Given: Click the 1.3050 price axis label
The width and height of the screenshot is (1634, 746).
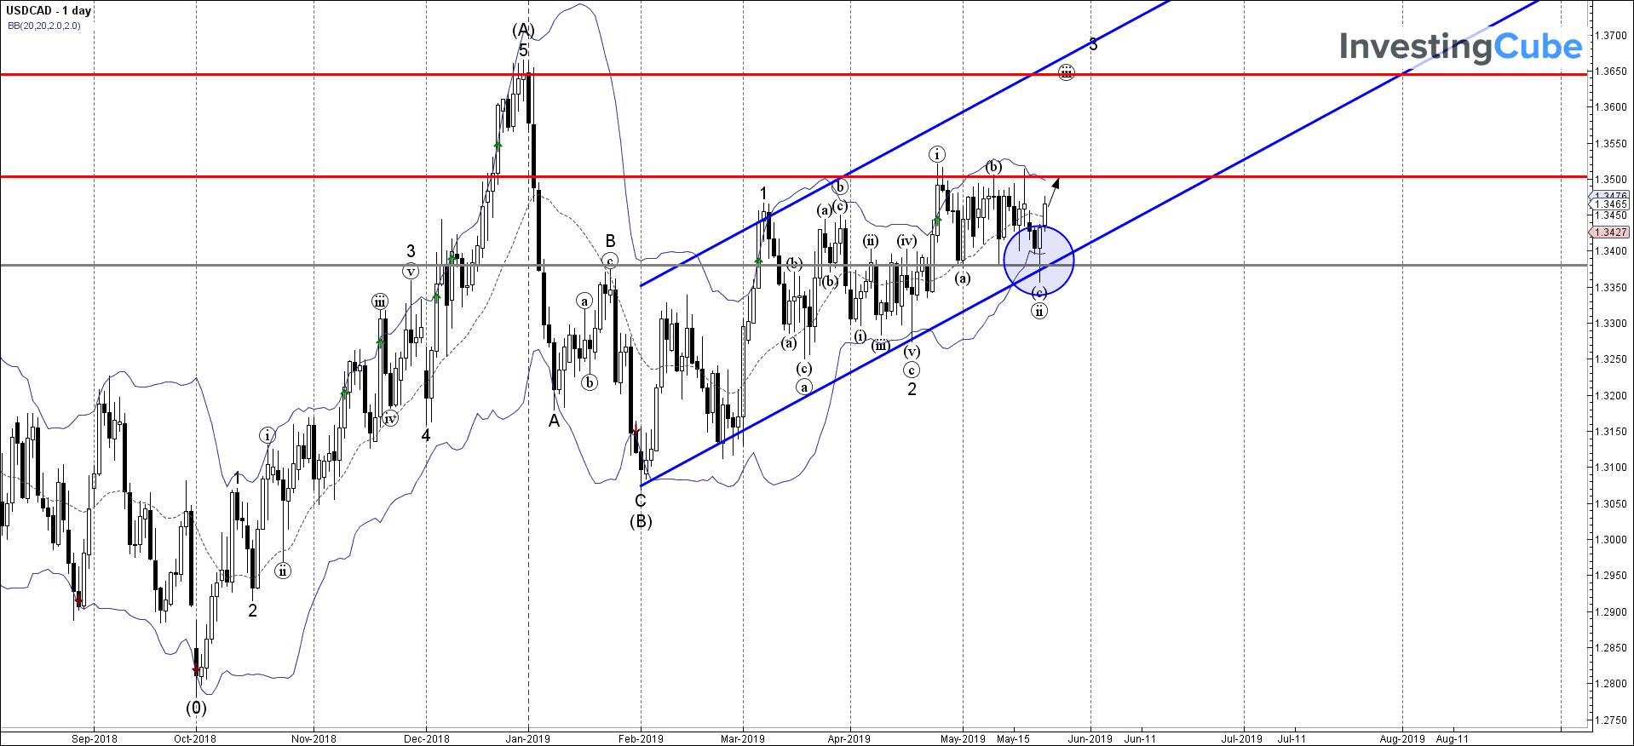Looking at the screenshot, I should pyautogui.click(x=1611, y=504).
